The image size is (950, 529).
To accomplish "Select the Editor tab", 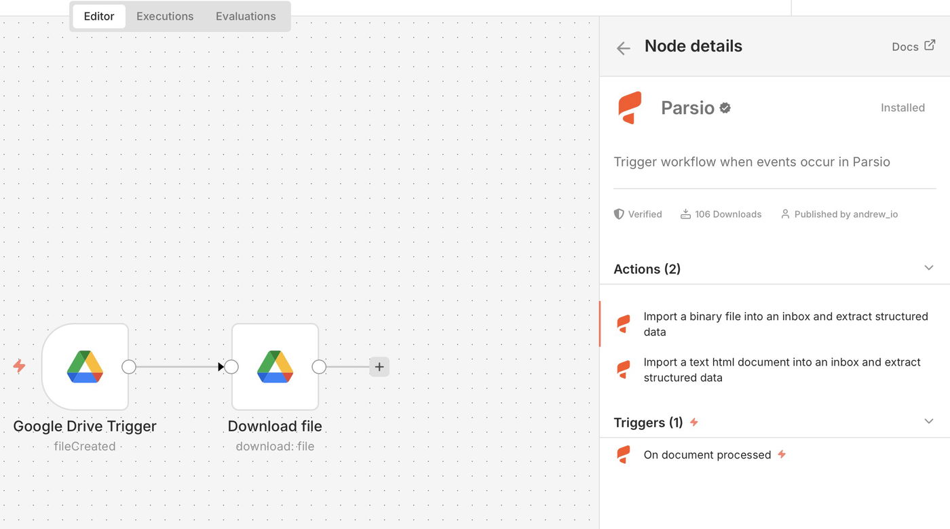I will (99, 16).
